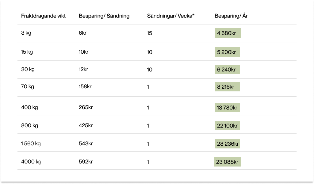
Task: Click the 4000 kg weight cell
Action: pos(31,162)
